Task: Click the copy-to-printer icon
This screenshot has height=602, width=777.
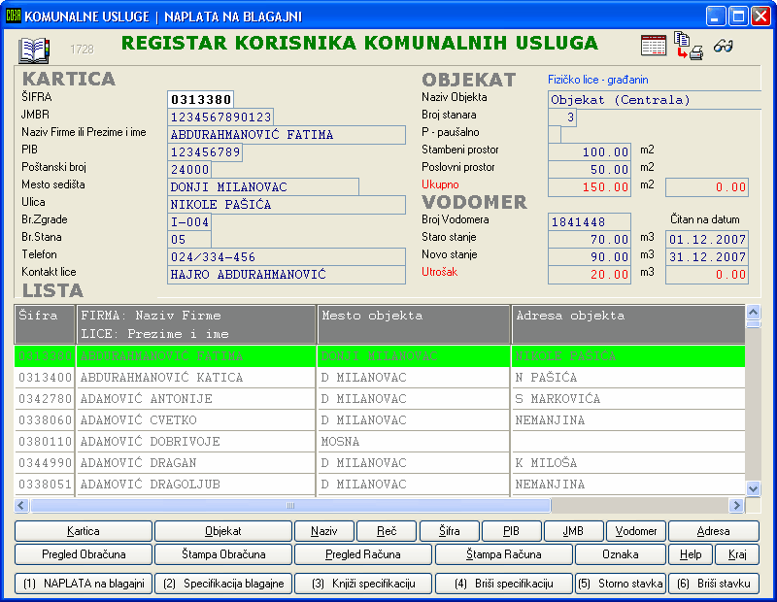Action: 689,46
